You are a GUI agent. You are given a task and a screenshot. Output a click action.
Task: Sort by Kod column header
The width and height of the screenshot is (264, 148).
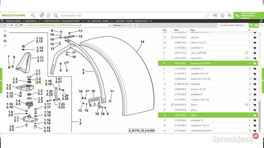click(176, 30)
